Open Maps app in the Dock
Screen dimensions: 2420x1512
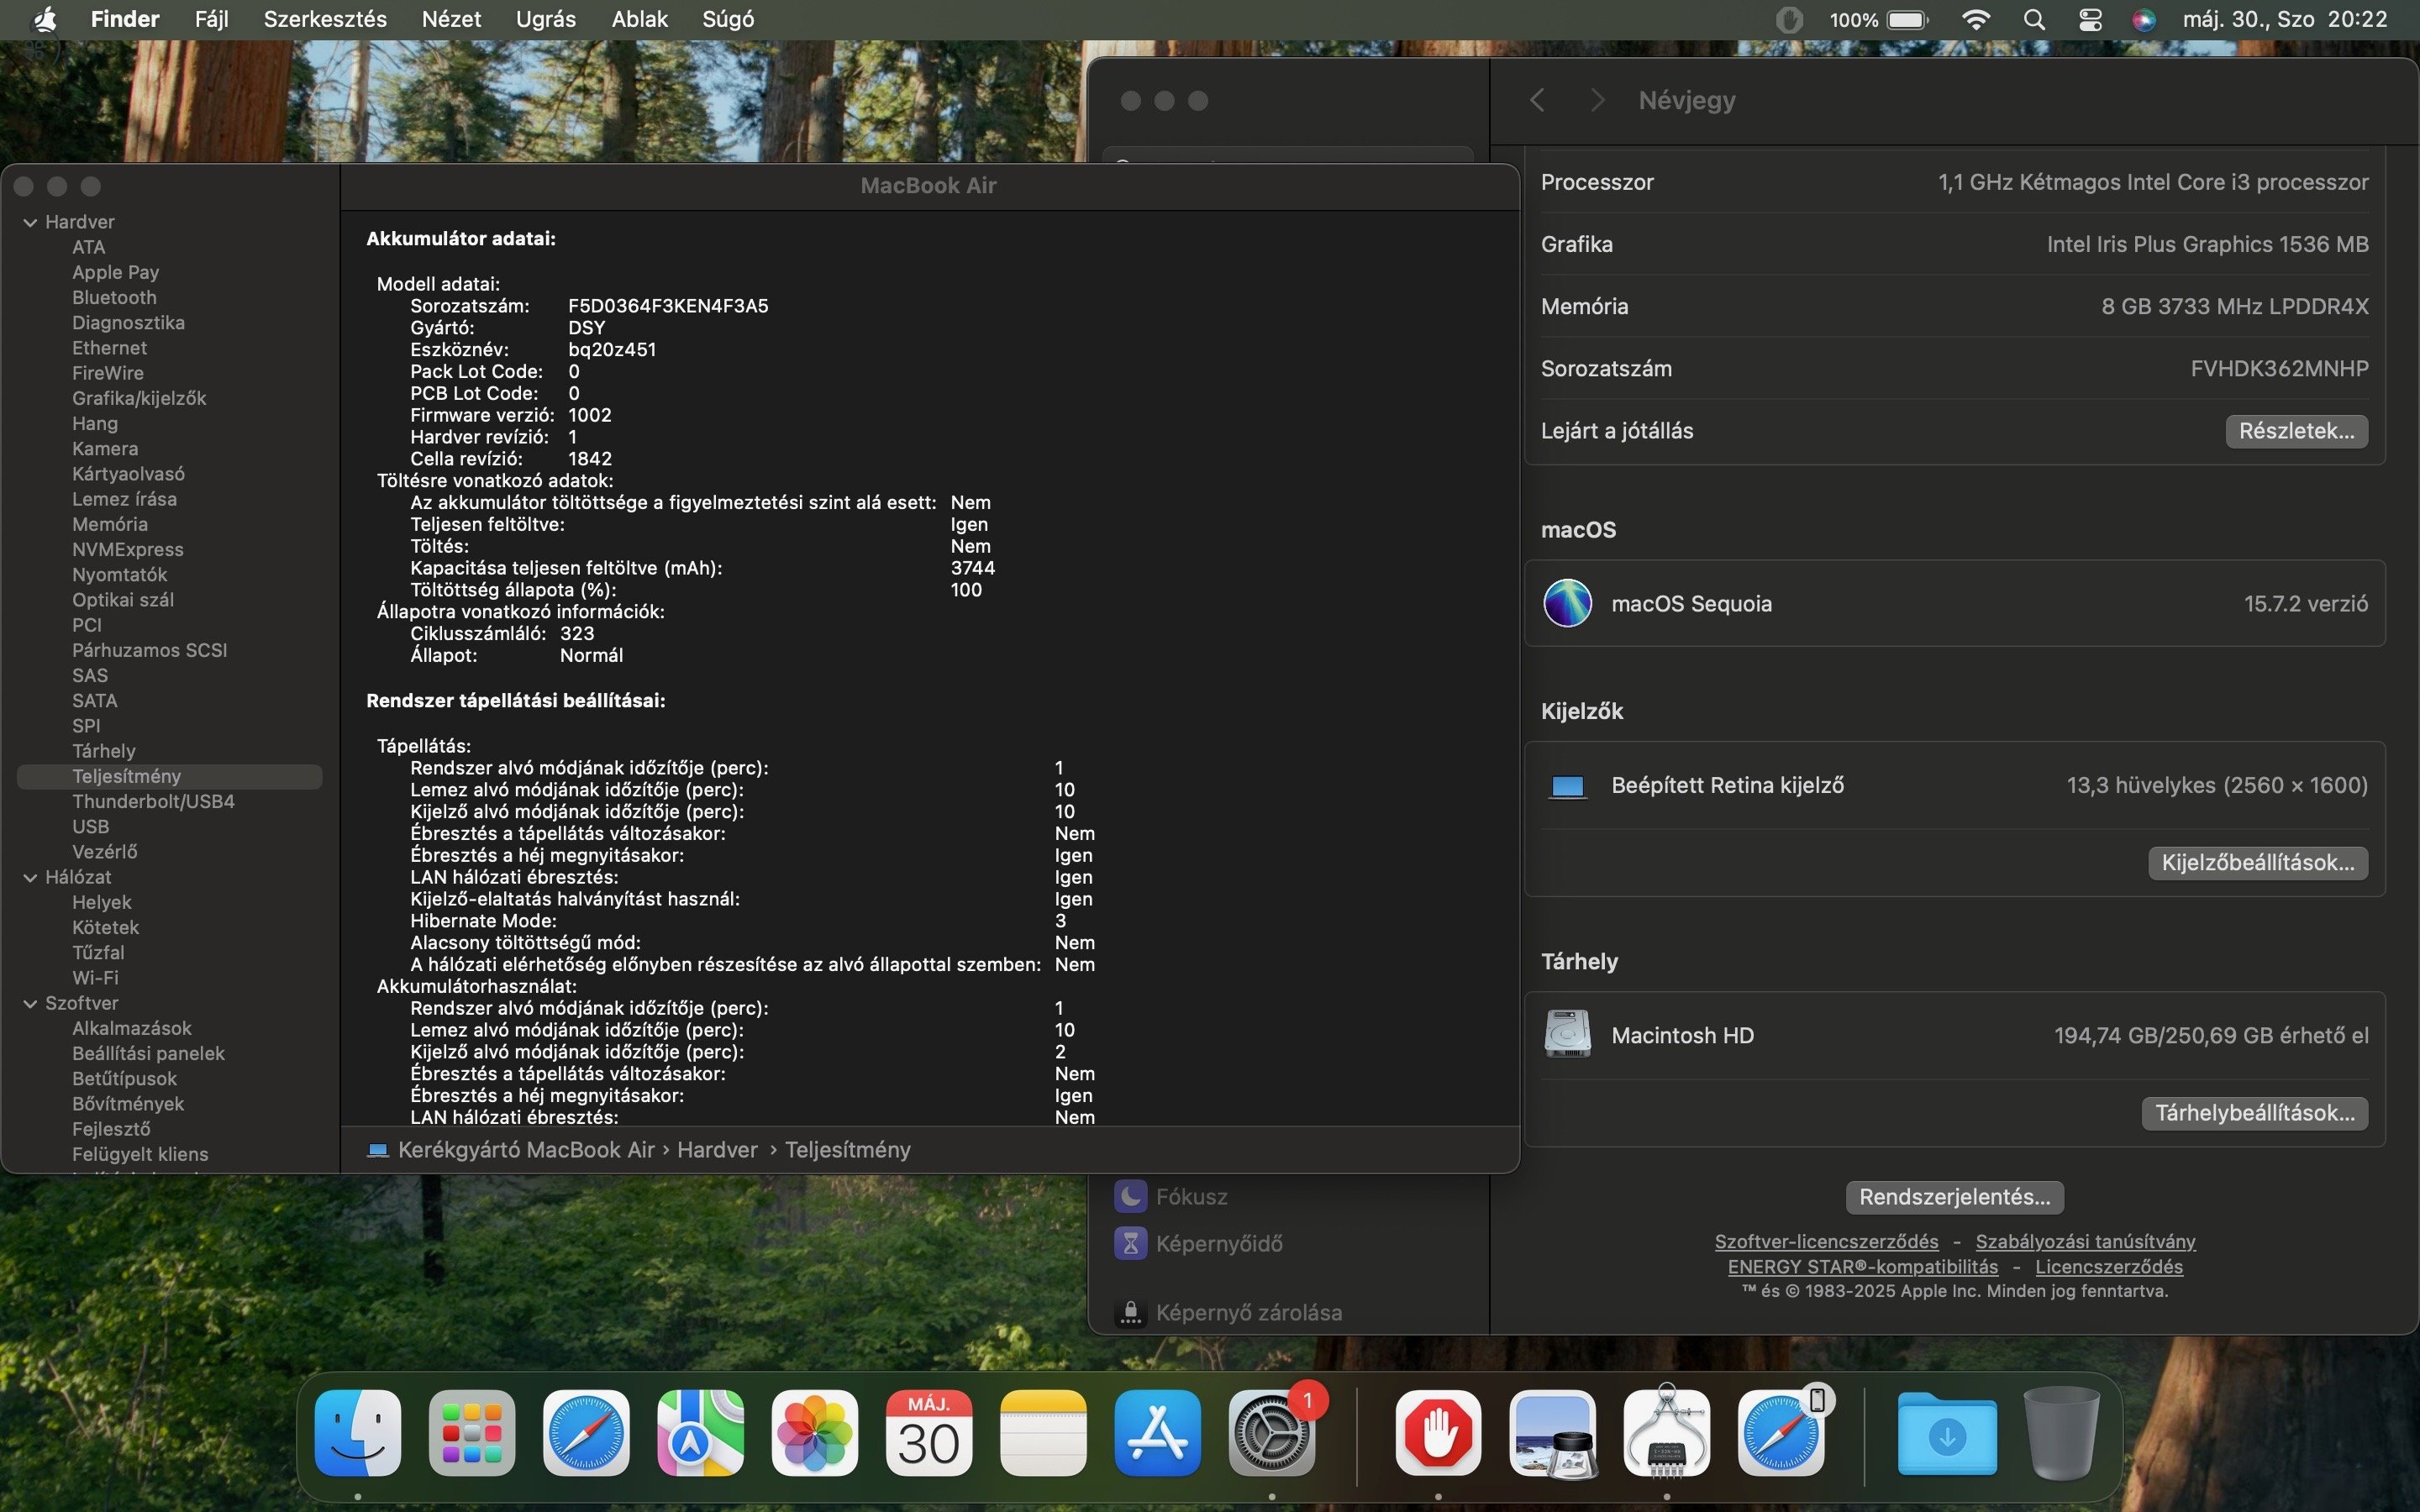click(x=700, y=1432)
